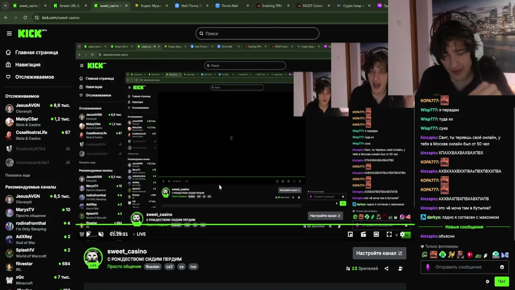The height and width of the screenshot is (290, 515).
Task: Open Навигация in the sidebar
Action: point(23,64)
